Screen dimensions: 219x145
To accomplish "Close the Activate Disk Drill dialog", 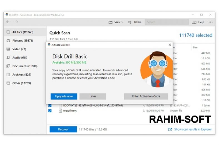I will (x=170, y=45).
